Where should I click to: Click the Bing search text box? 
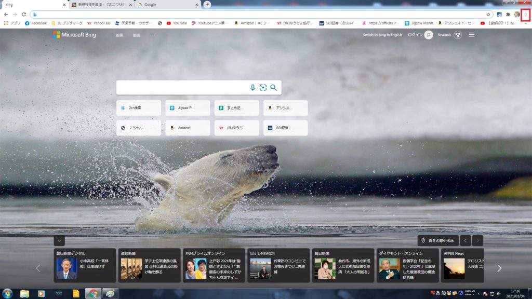(182, 88)
